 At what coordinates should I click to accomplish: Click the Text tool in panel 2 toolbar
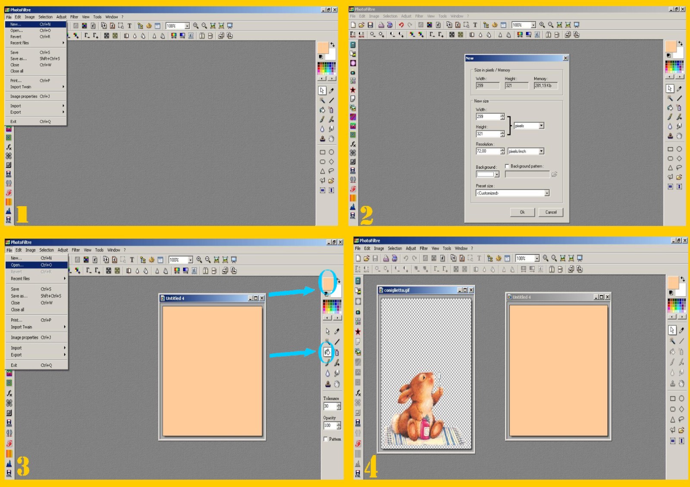475,25
